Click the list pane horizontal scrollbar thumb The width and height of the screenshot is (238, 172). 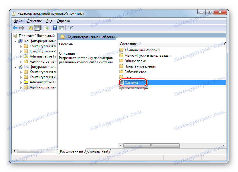point(151,145)
